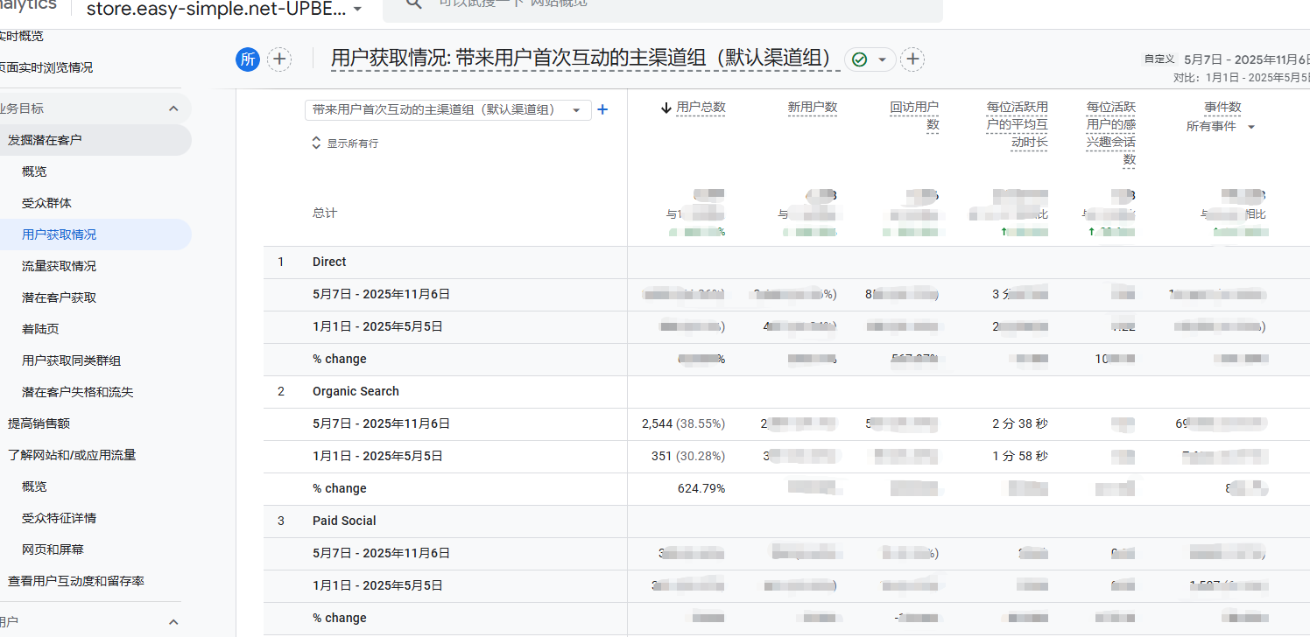Open the primary channel group dimension dropdown

(x=576, y=110)
